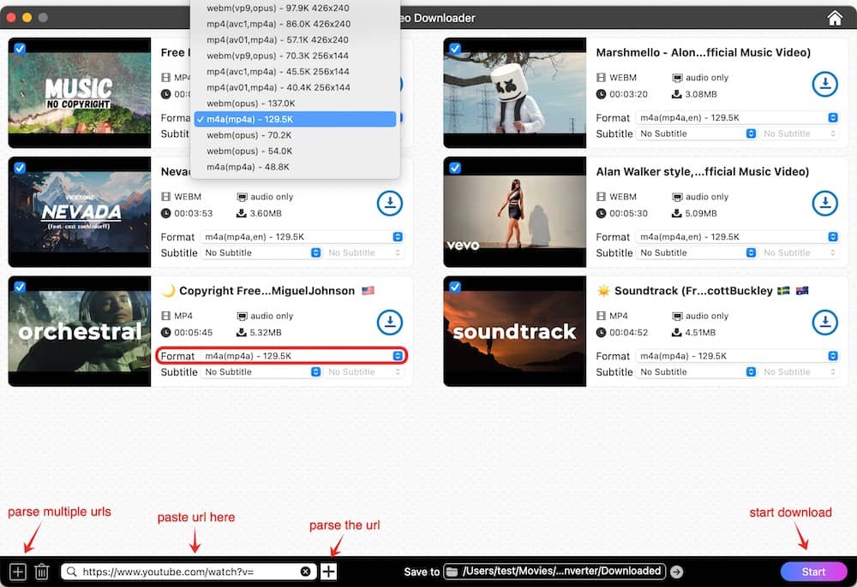Toggle the soundtrack video selection checkbox
This screenshot has width=857, height=587.
(454, 287)
